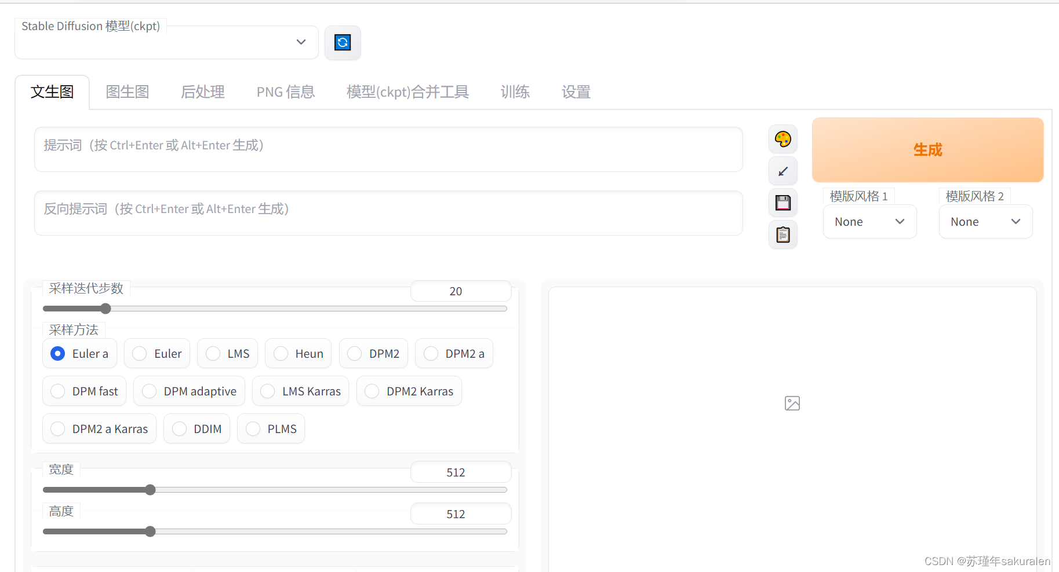
Task: Click the empty image output preview area
Action: [792, 429]
